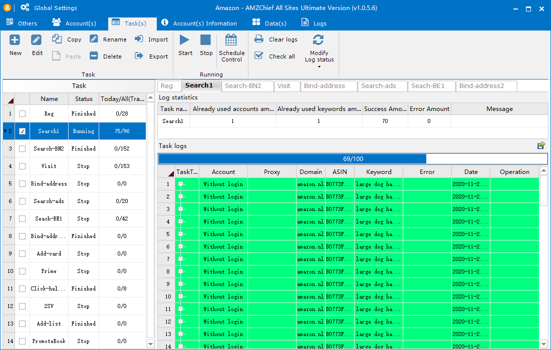The width and height of the screenshot is (551, 350).
Task: Click the 69/100 task progress bar
Action: point(353,159)
